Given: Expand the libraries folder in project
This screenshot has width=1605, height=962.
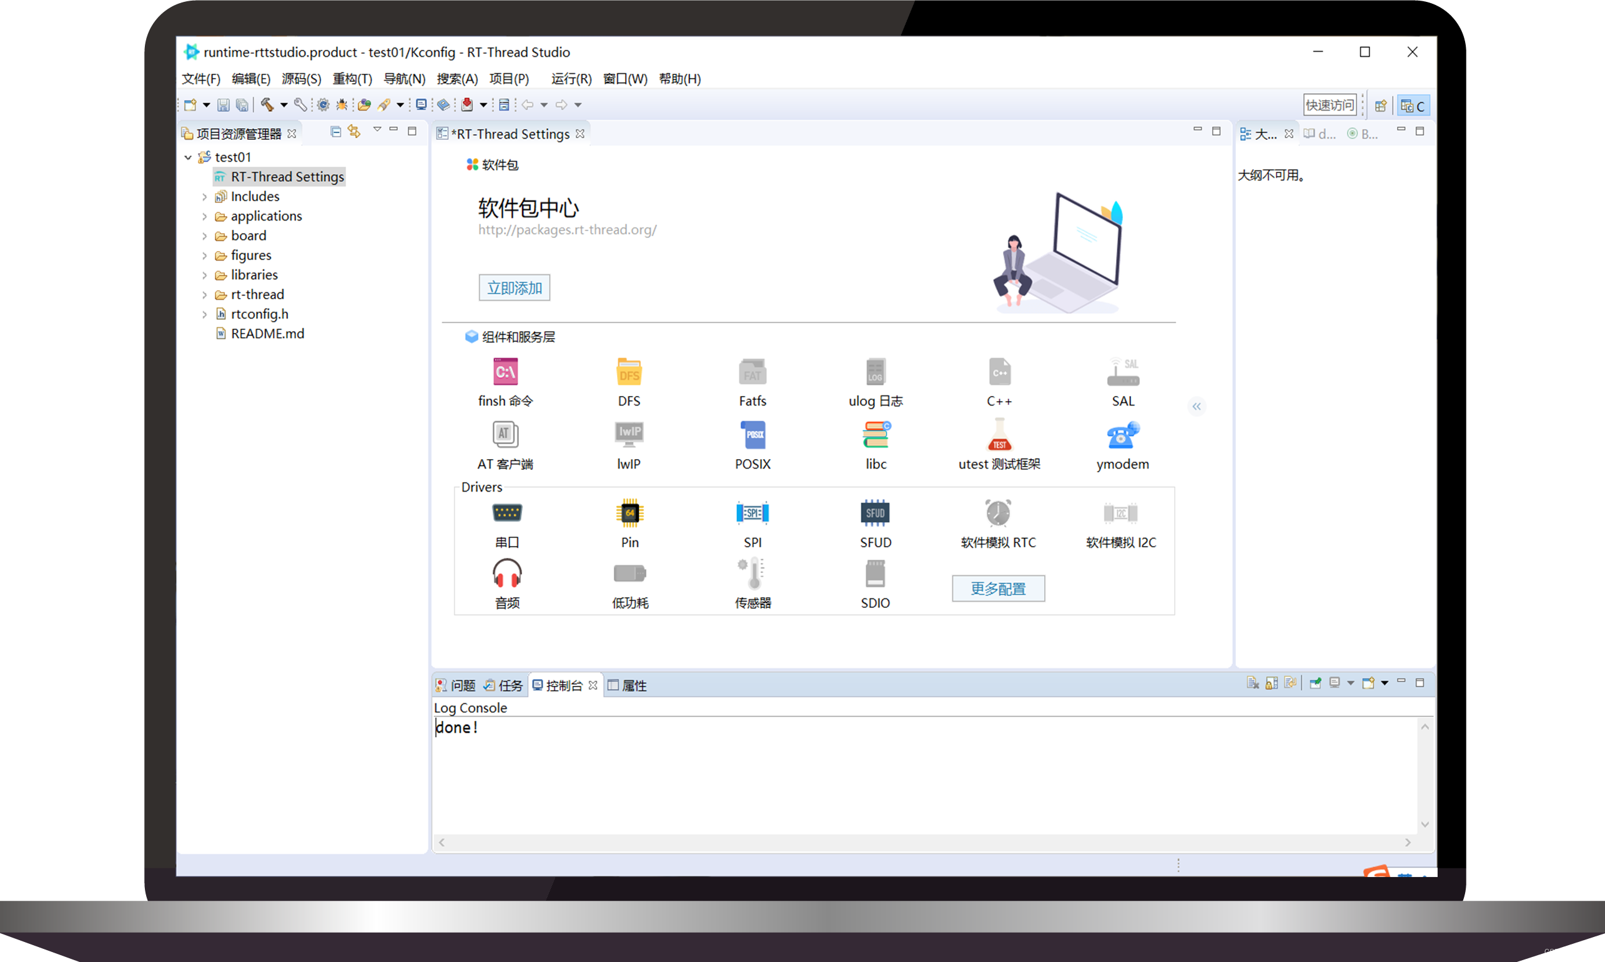Looking at the screenshot, I should [204, 274].
